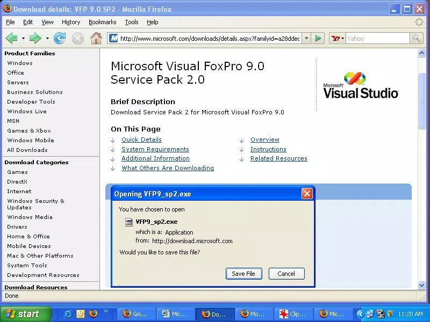Go forward with the green Forward arrow
Screen dimensions: 430x322
coord(35,38)
